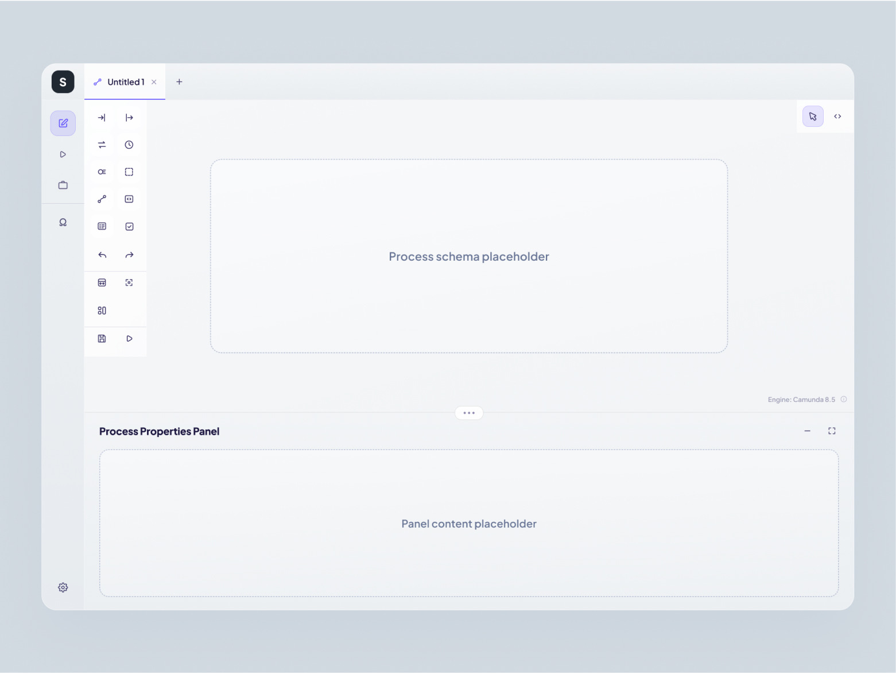Click the three-dot panel resize handle
Viewport: 896px width, 674px height.
click(x=469, y=413)
